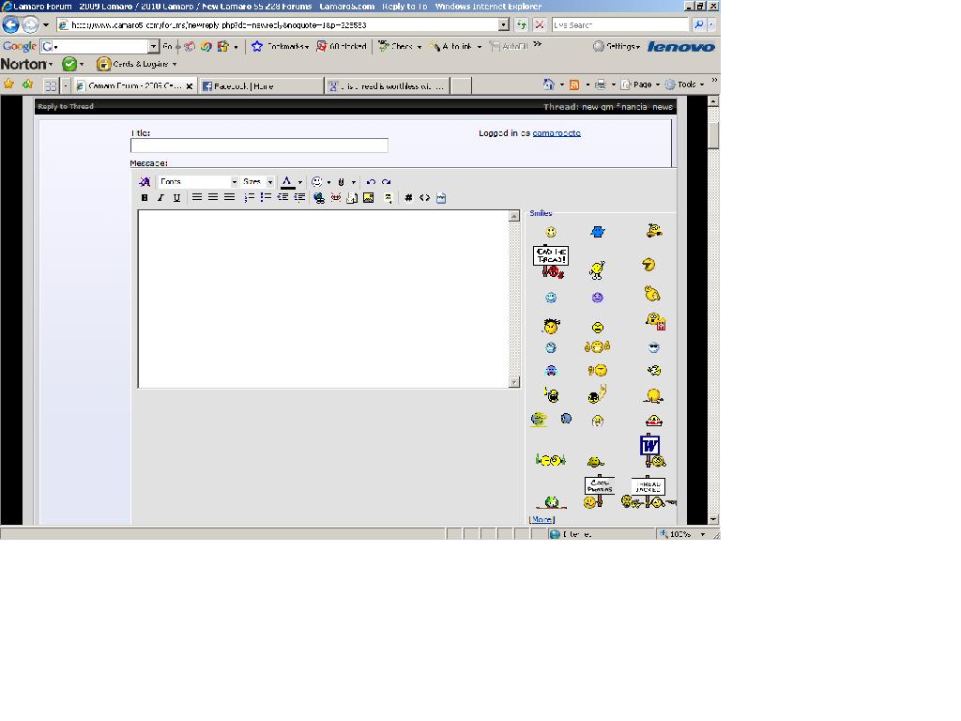Select the center alignment icon
The image size is (961, 721).
pyautogui.click(x=213, y=197)
